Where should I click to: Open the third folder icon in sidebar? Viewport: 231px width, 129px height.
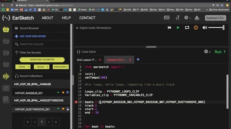(6, 53)
